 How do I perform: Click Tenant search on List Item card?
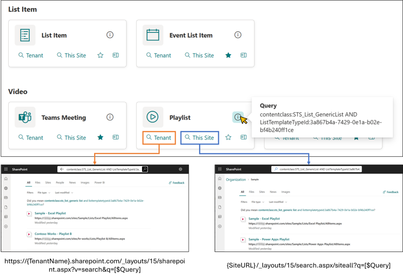coord(31,55)
